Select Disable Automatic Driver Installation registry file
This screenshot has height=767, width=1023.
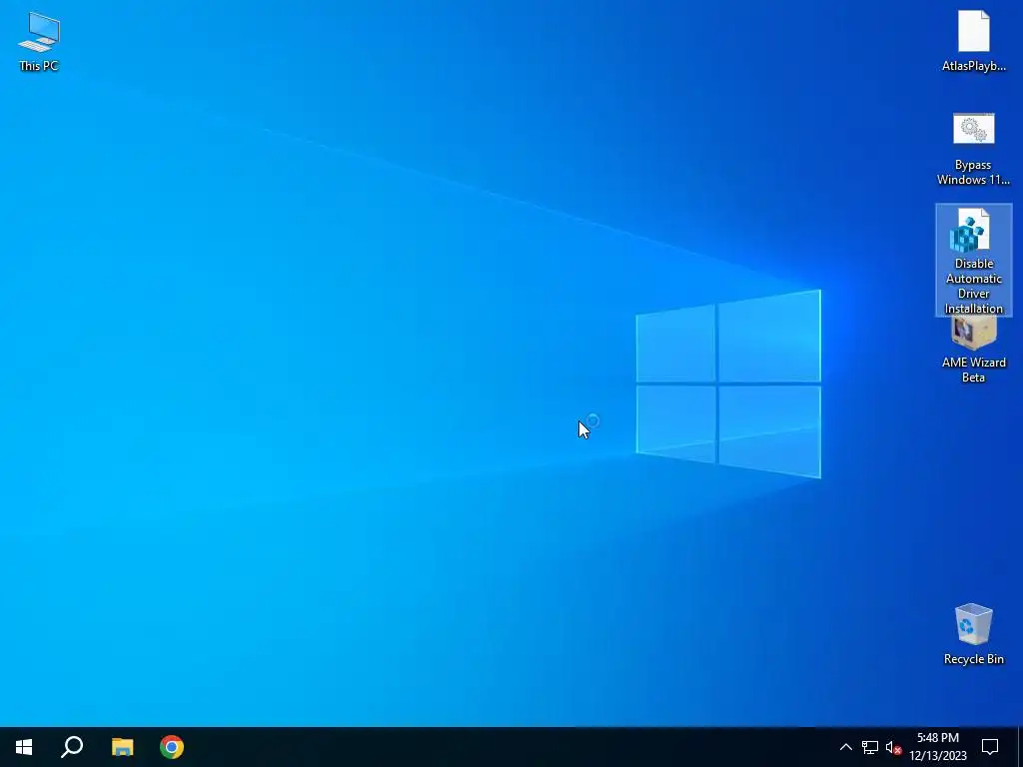pos(973,261)
